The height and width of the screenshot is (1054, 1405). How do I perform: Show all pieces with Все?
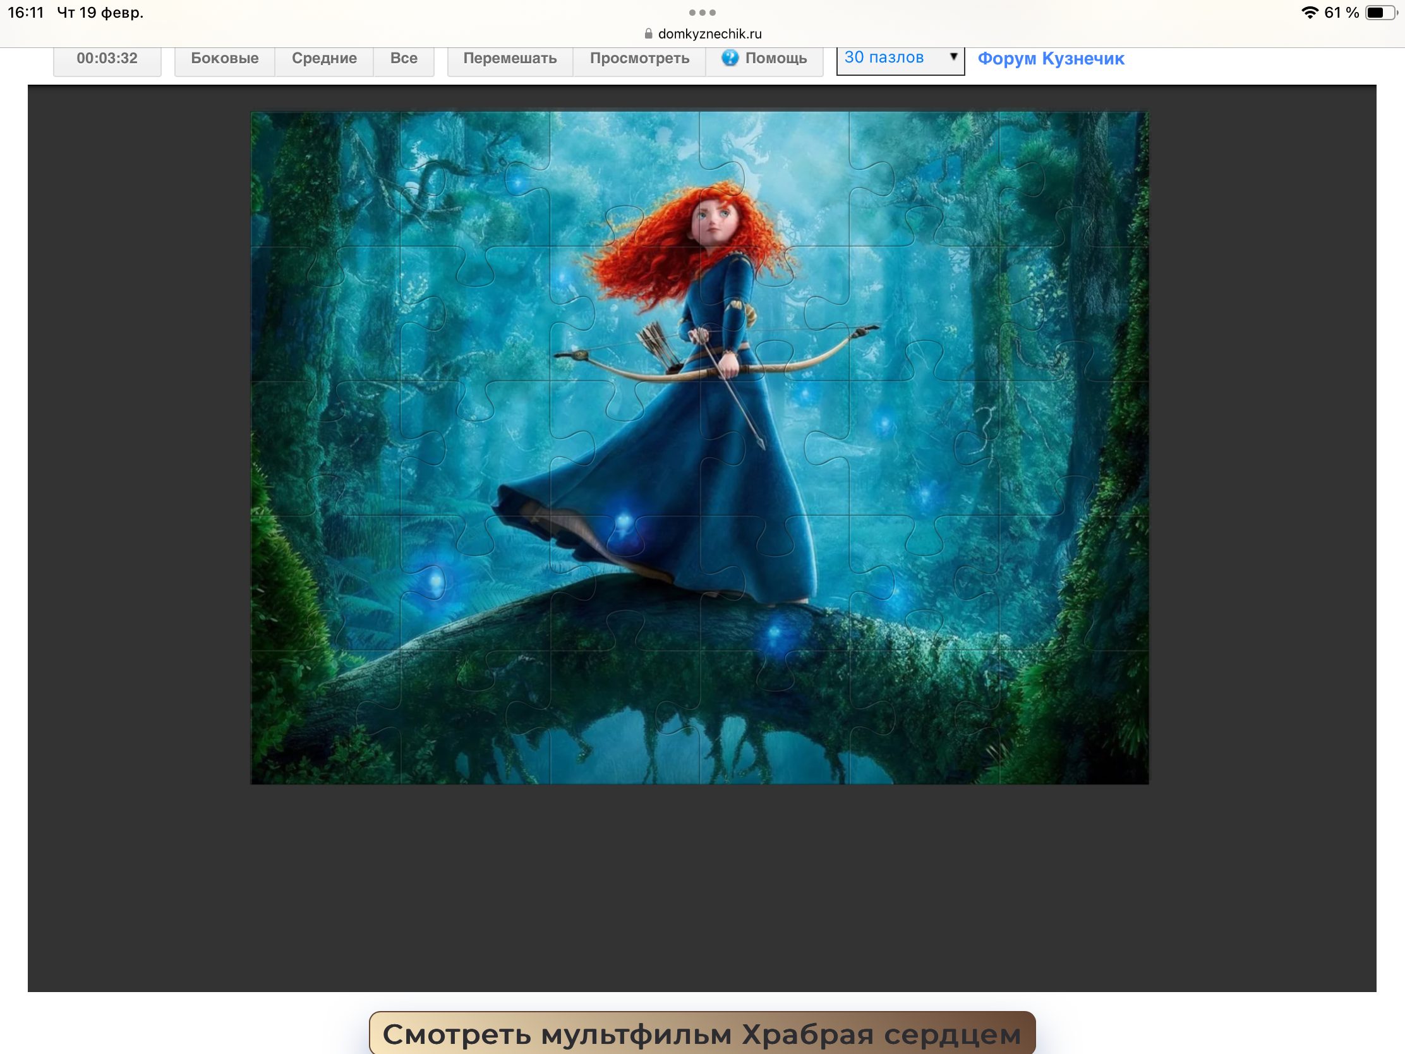tap(403, 58)
